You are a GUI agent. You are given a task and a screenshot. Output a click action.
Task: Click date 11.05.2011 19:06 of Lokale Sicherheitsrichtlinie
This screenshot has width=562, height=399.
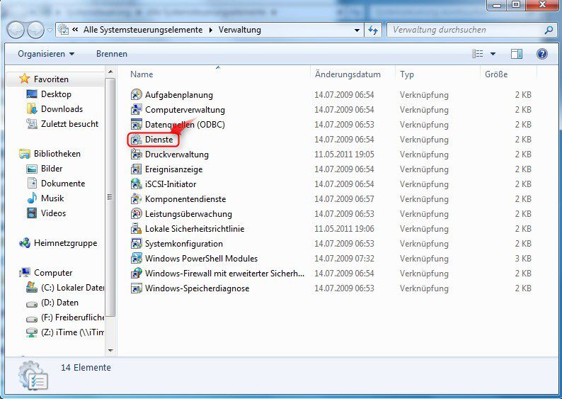pos(344,229)
